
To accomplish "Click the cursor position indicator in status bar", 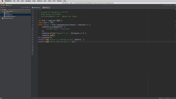I will coord(160,98).
